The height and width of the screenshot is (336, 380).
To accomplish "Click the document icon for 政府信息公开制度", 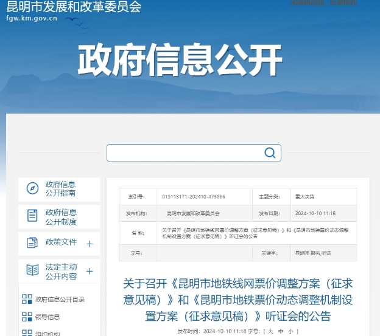I will 32,216.
